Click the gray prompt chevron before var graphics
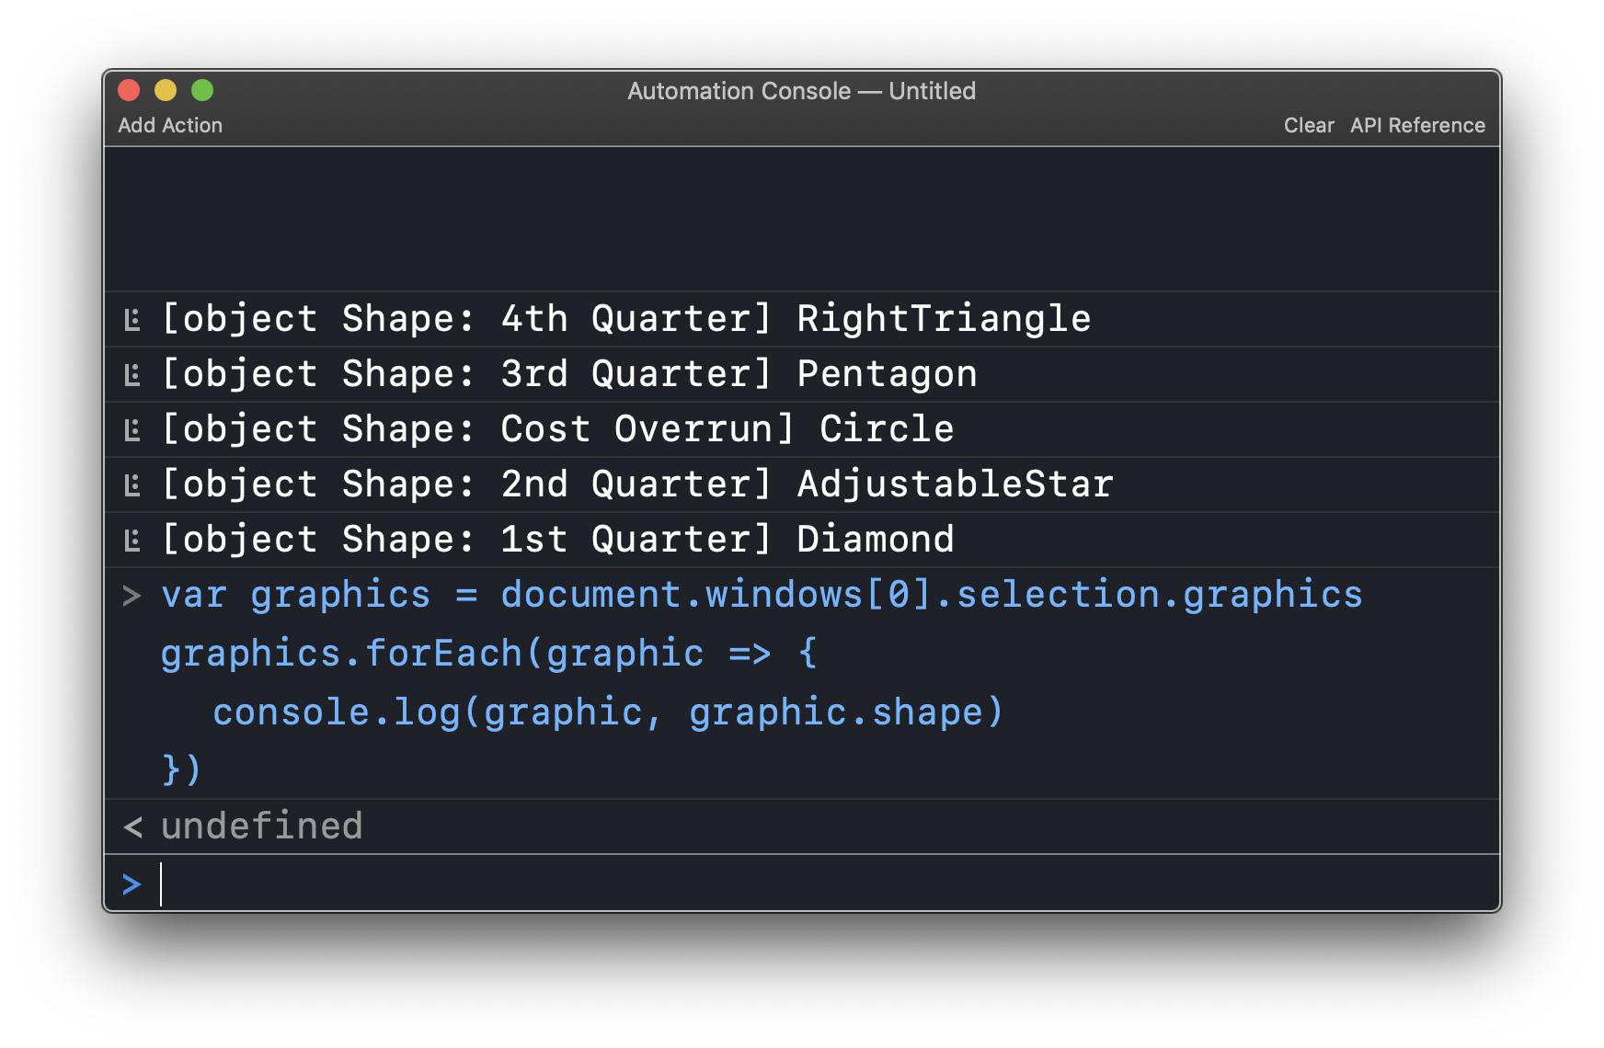This screenshot has height=1048, width=1604. click(132, 596)
